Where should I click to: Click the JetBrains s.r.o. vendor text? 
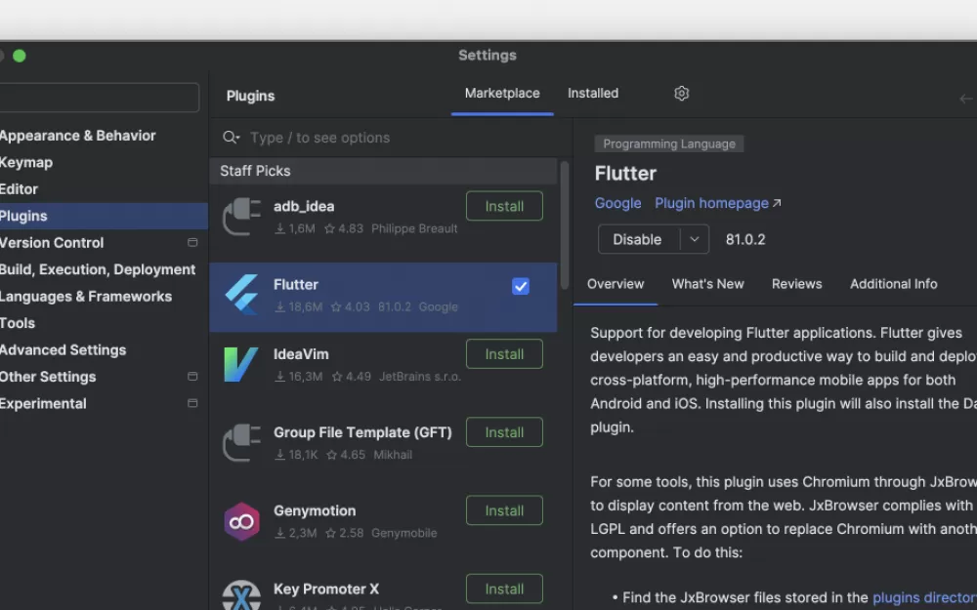420,377
